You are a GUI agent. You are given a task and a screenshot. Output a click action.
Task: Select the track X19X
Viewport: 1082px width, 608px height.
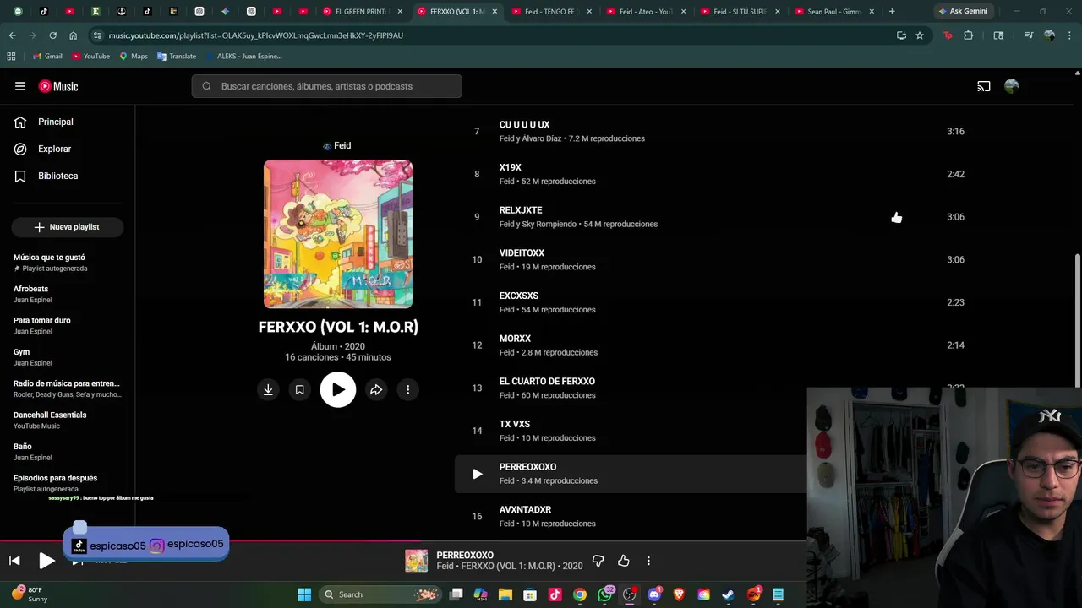tap(510, 167)
